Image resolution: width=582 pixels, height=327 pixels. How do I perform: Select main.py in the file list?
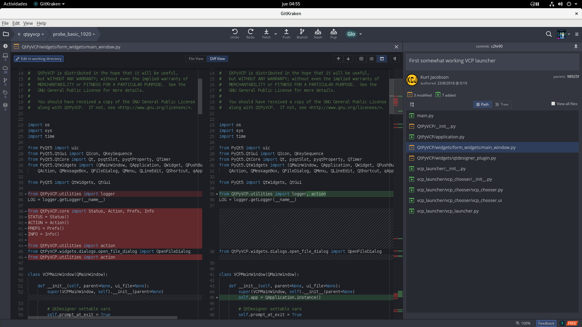coord(492,116)
